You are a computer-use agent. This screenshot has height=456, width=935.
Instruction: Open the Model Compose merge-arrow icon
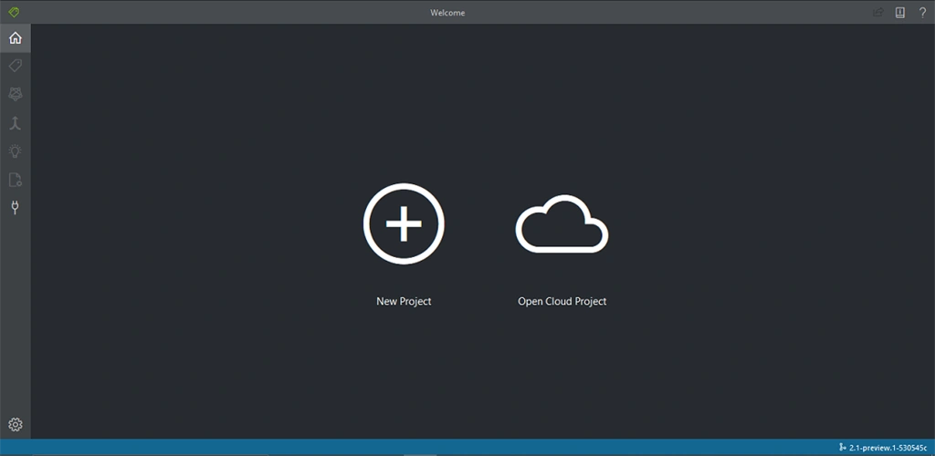click(15, 123)
